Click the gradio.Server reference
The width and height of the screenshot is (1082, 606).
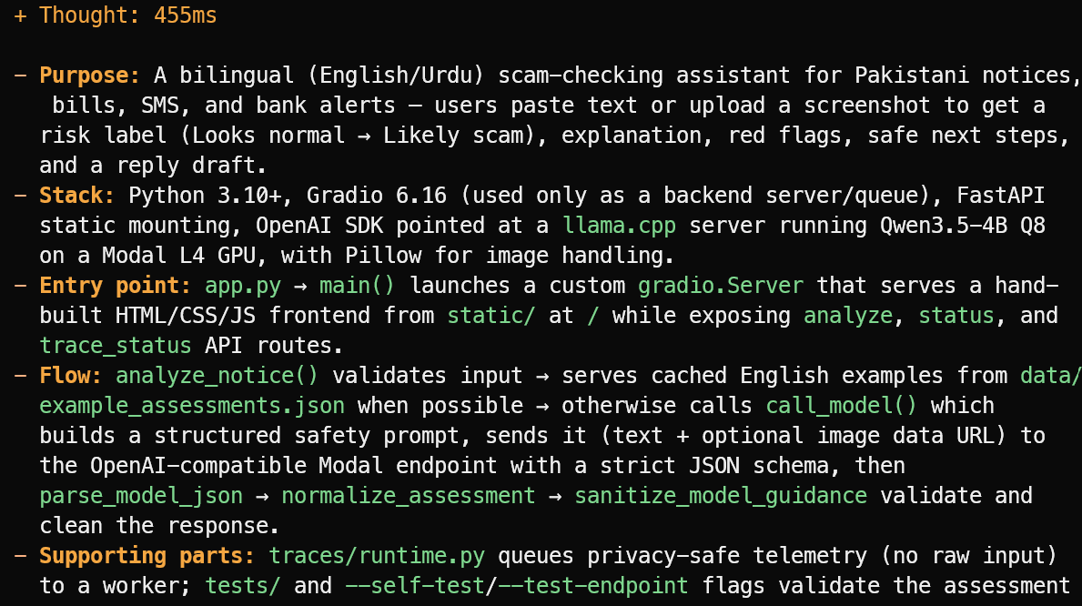(x=721, y=285)
